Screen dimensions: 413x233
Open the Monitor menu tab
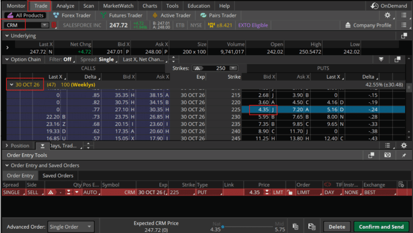pyautogui.click(x=16, y=6)
